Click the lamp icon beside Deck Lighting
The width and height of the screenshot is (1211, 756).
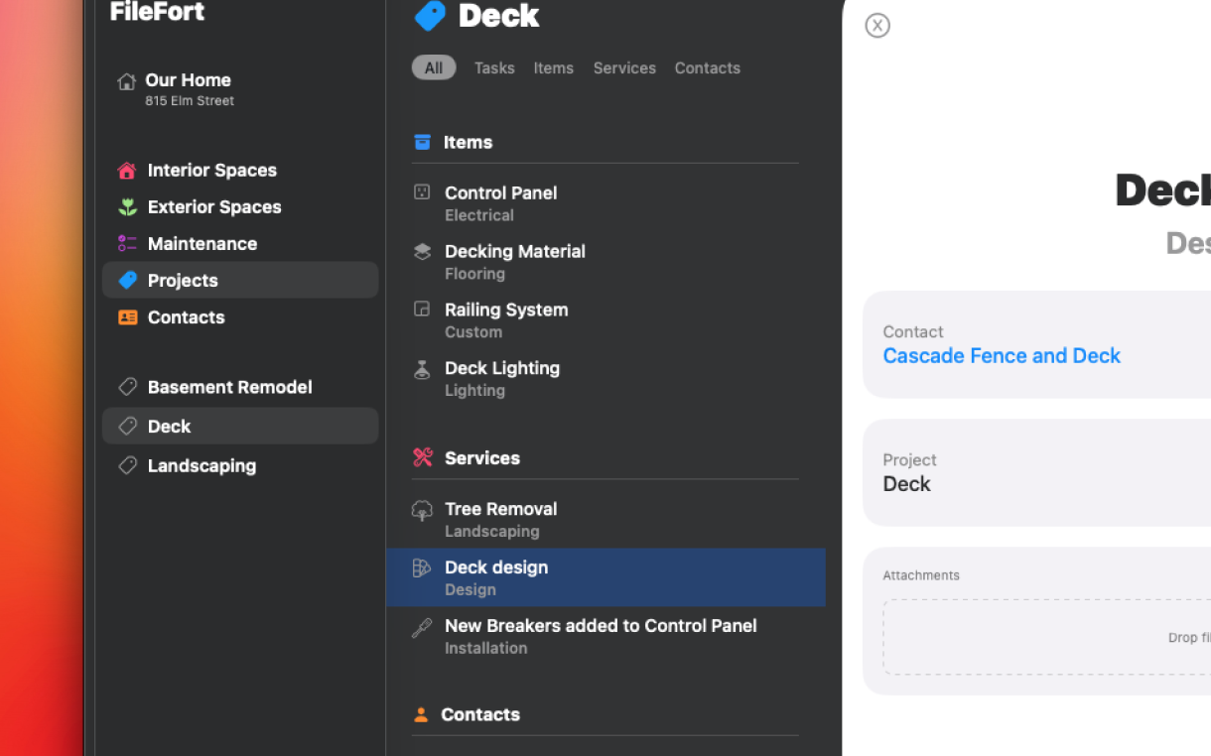point(422,369)
